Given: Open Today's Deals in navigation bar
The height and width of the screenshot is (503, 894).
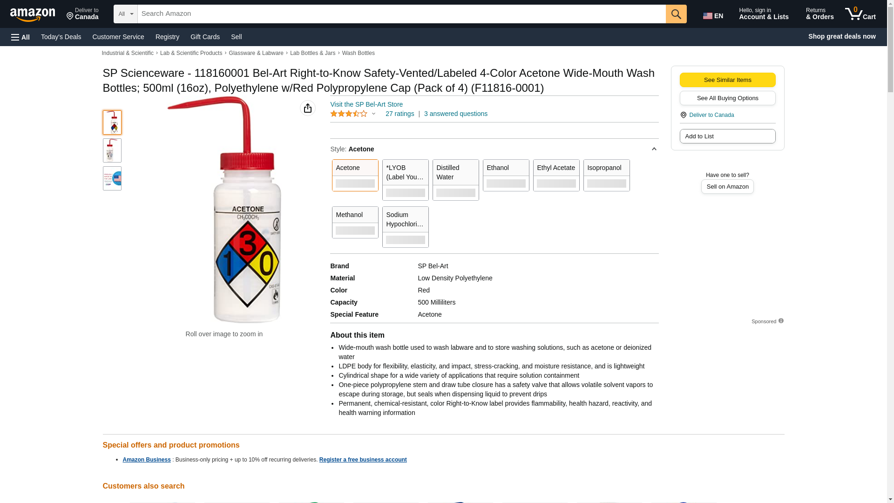Looking at the screenshot, I should click(x=61, y=37).
